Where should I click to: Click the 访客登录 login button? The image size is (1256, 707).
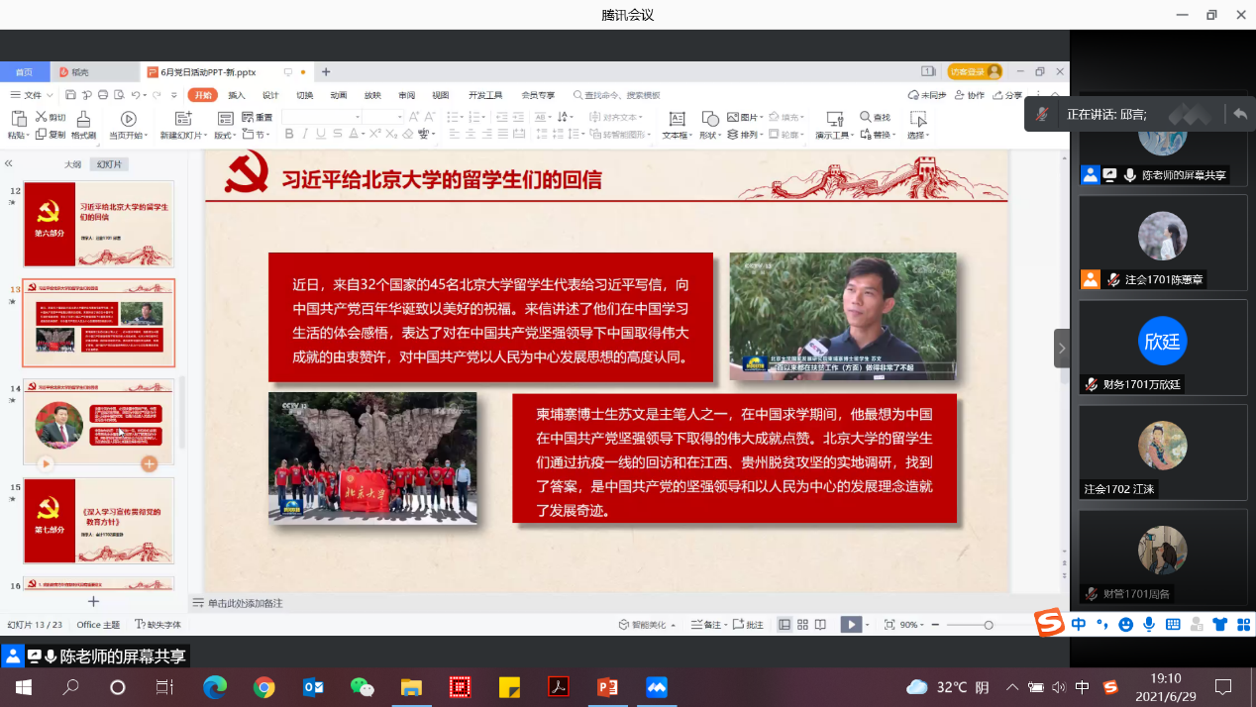click(975, 72)
